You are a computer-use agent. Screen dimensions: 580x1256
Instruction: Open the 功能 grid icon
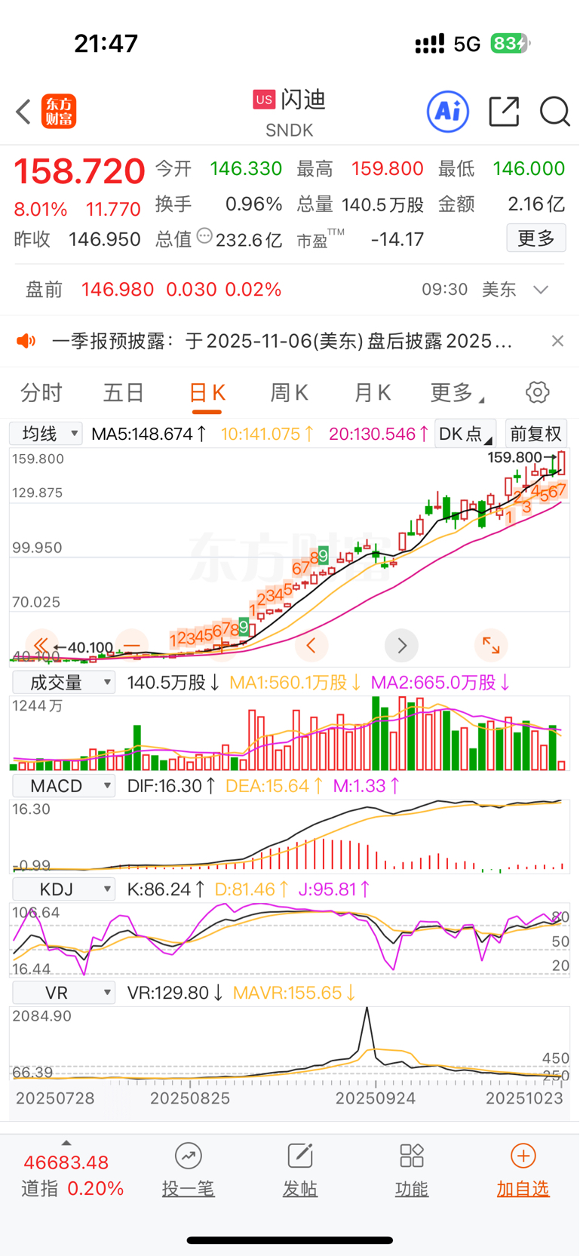click(412, 1156)
